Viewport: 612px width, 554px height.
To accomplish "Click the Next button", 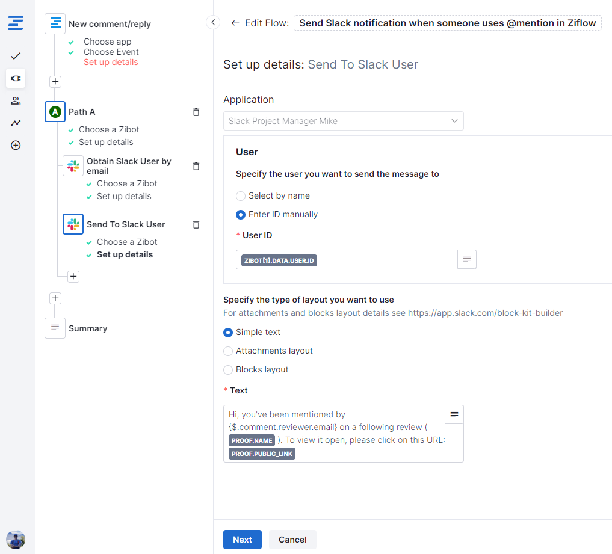I will pos(242,540).
